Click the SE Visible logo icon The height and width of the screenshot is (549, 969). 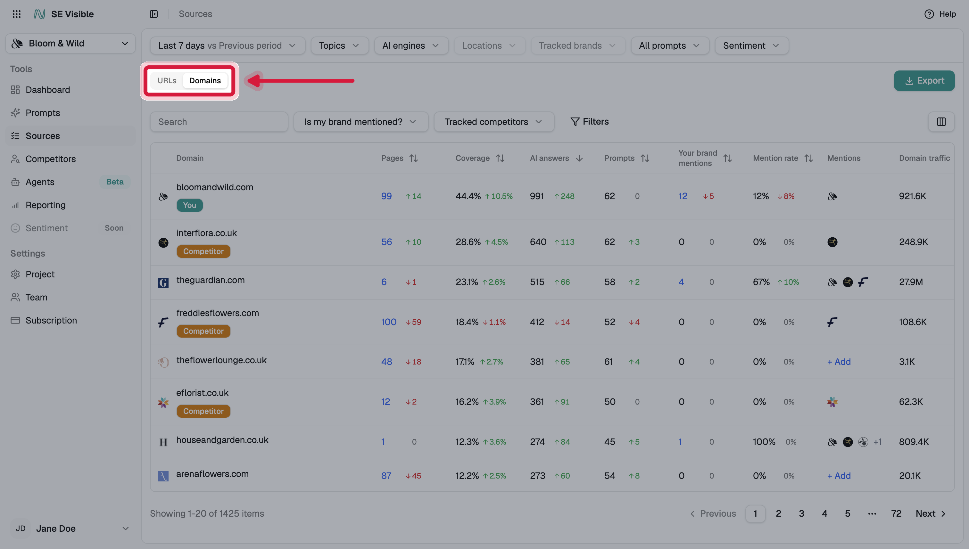pyautogui.click(x=40, y=14)
